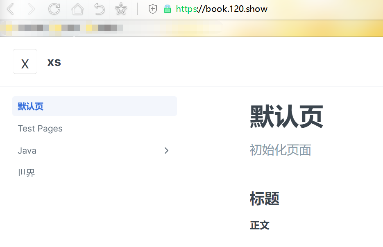Image resolution: width=383 pixels, height=247 pixels.
Task: Open Test Pages from the sidebar
Action: tap(40, 129)
